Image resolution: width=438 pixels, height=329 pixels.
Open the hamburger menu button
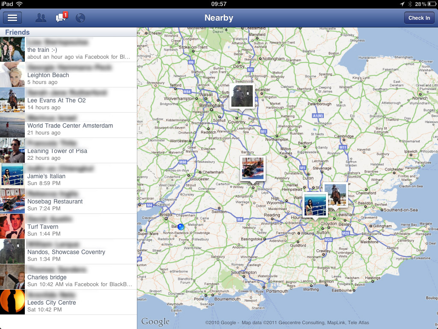(12, 18)
